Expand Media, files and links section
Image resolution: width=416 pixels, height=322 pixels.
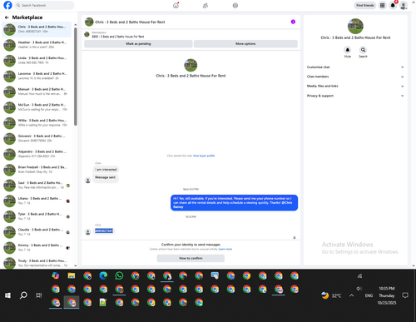(355, 86)
